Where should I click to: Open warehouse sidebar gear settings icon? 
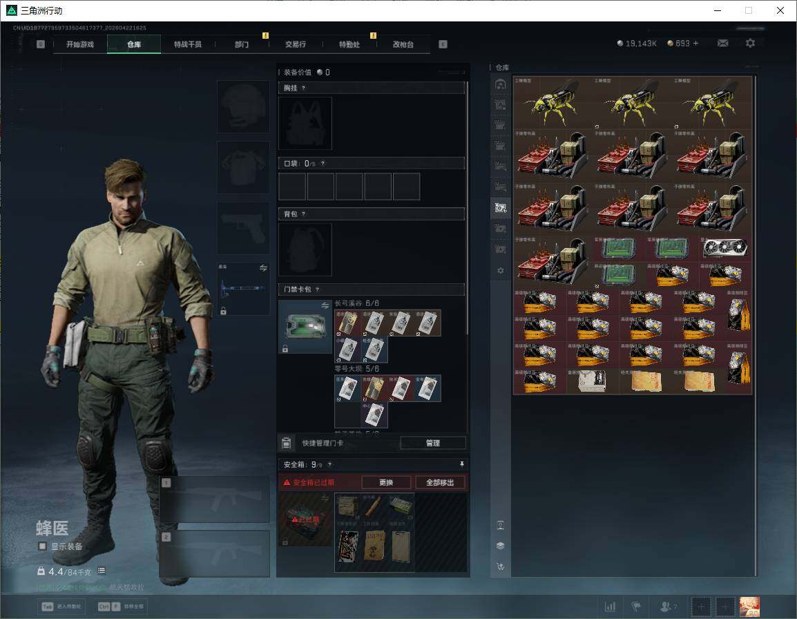click(501, 271)
